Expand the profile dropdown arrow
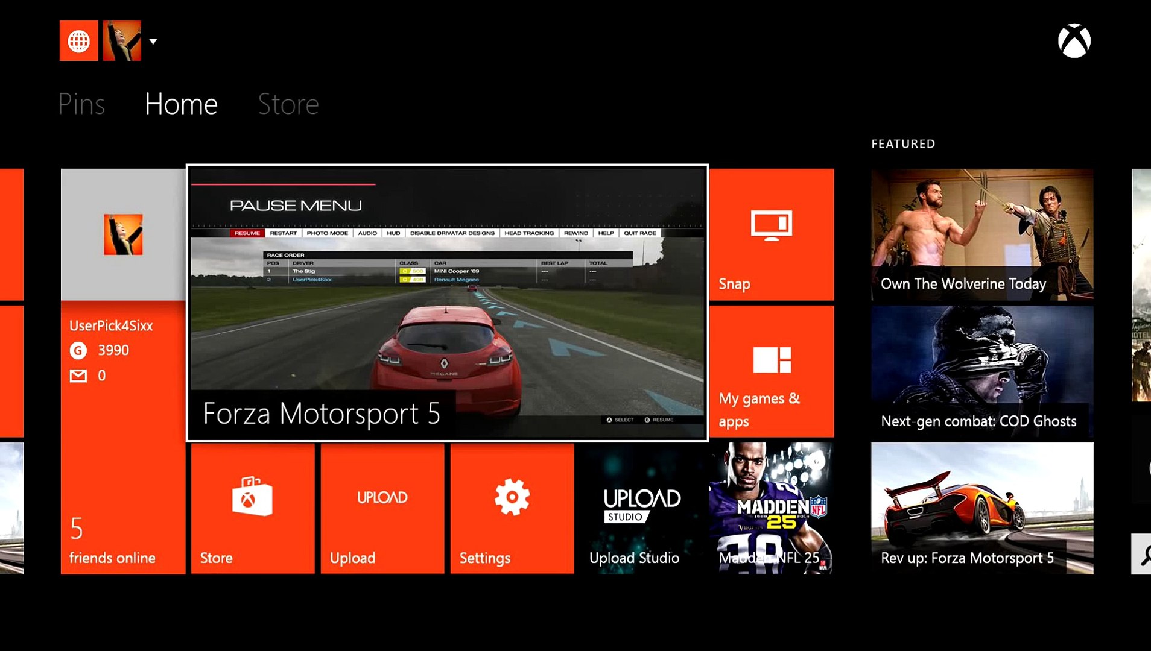This screenshot has height=651, width=1151. coord(153,42)
